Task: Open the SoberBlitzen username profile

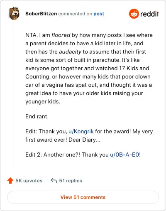Action: pyautogui.click(x=41, y=14)
